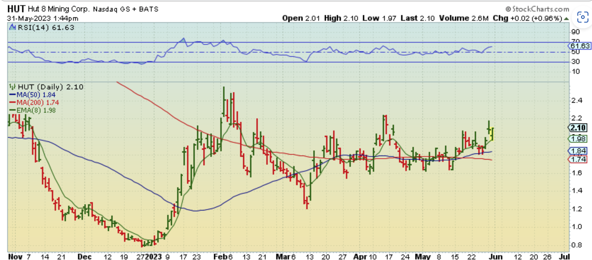Click the 61.63 RSI value tag on right axis
This screenshot has height=260, width=592.
[580, 46]
